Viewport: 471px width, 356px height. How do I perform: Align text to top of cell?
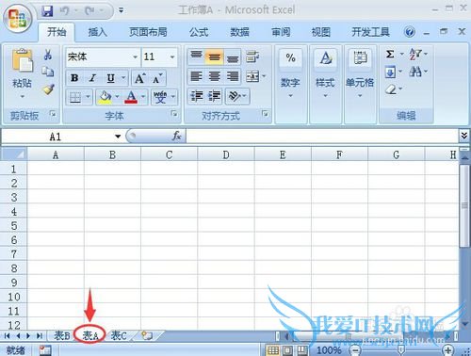tap(196, 57)
